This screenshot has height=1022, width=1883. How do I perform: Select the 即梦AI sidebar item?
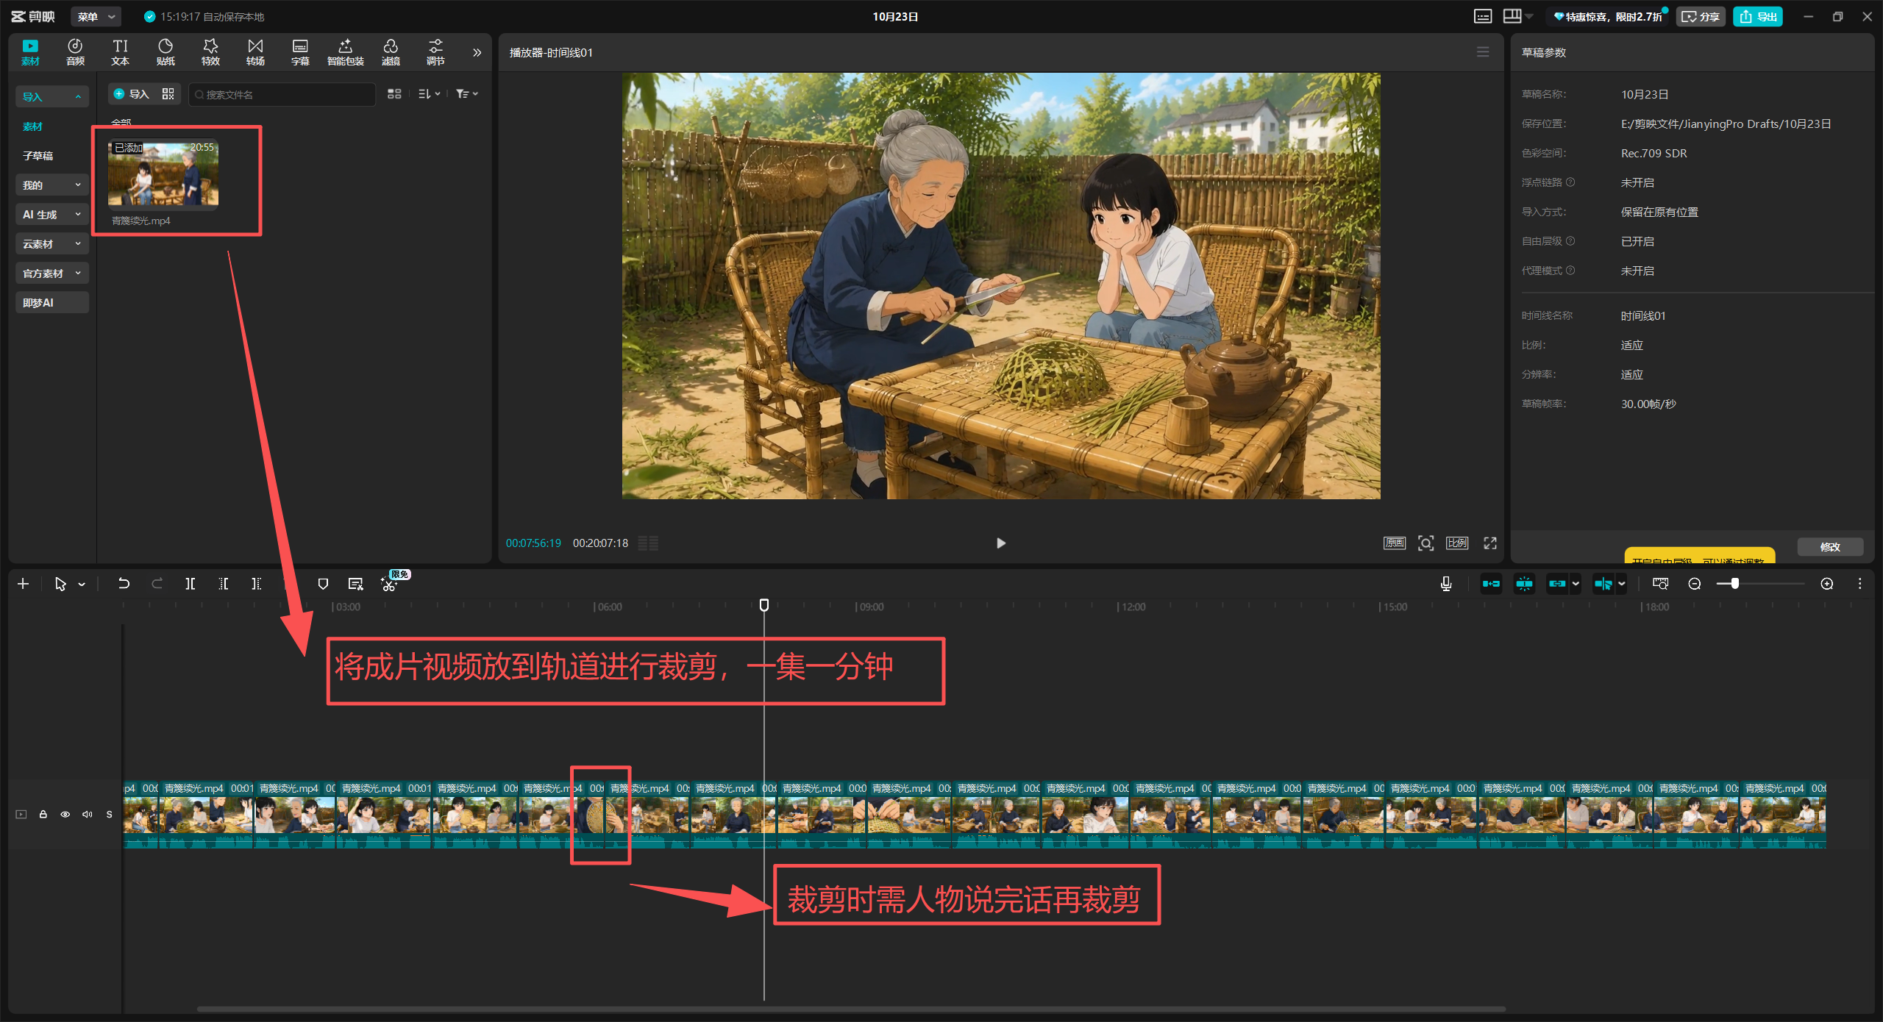tap(51, 303)
